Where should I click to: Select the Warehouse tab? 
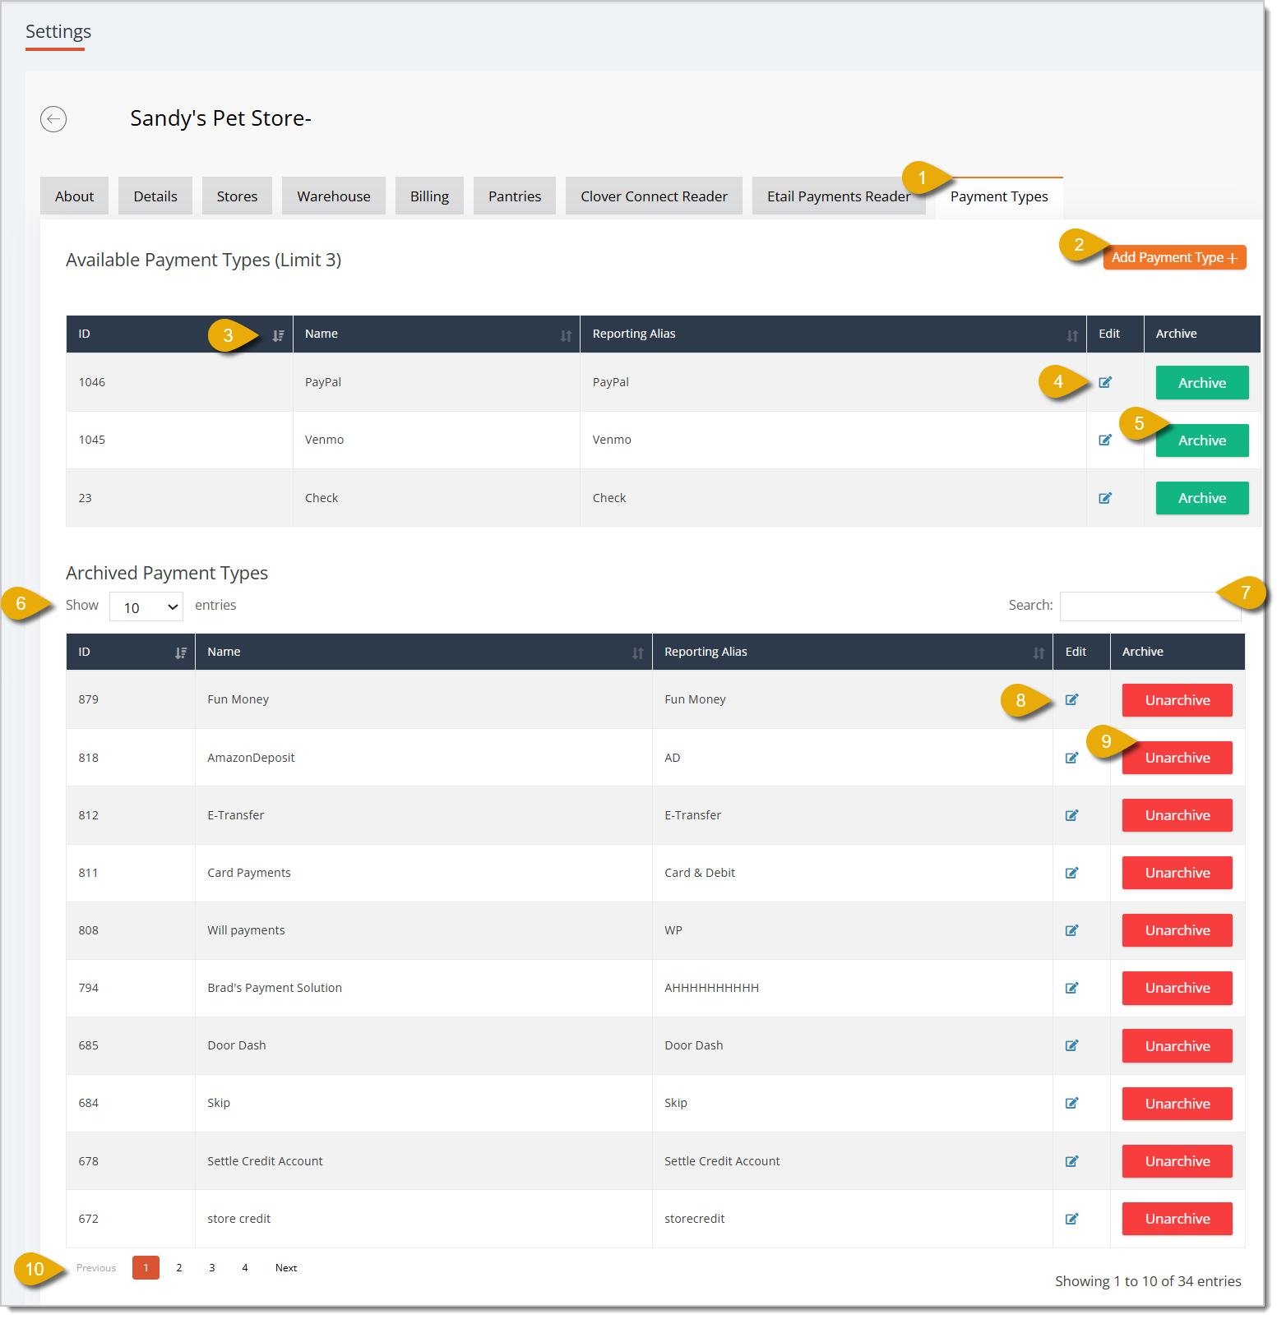(x=334, y=196)
